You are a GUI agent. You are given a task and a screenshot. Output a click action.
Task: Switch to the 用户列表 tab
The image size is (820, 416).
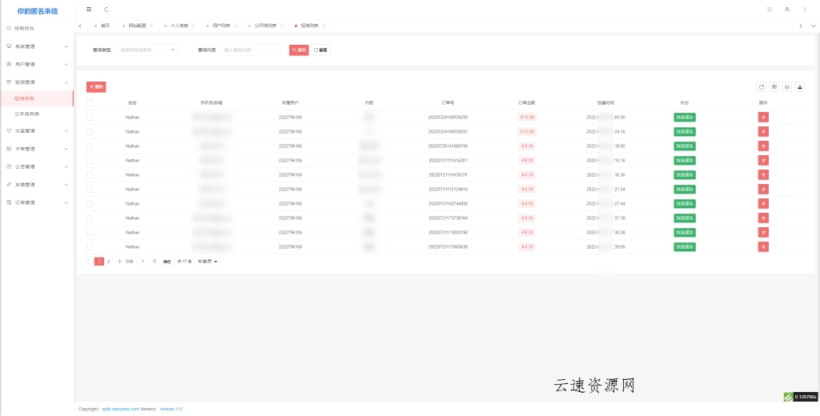(221, 26)
